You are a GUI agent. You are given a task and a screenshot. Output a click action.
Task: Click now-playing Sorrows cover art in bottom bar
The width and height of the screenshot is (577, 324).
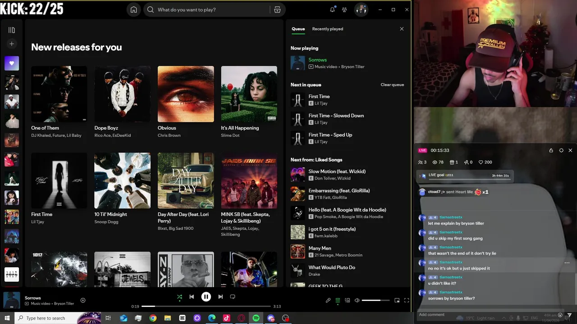[12, 300]
